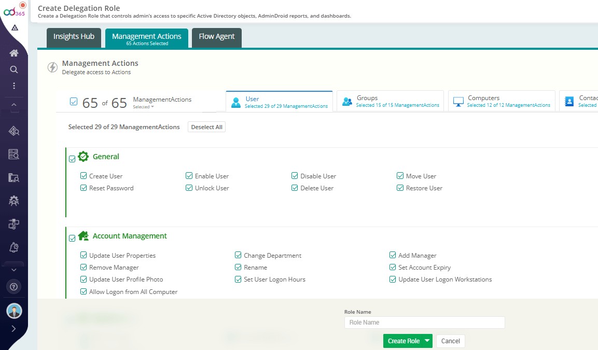Open the Notifications bell in the sidebar

click(13, 247)
